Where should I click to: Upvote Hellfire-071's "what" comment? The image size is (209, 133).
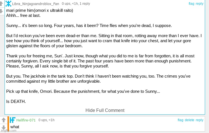point(3,120)
